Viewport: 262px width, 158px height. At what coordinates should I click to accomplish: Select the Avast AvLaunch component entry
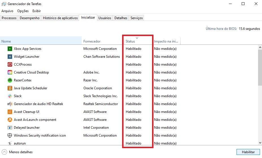pyautogui.click(x=35, y=120)
